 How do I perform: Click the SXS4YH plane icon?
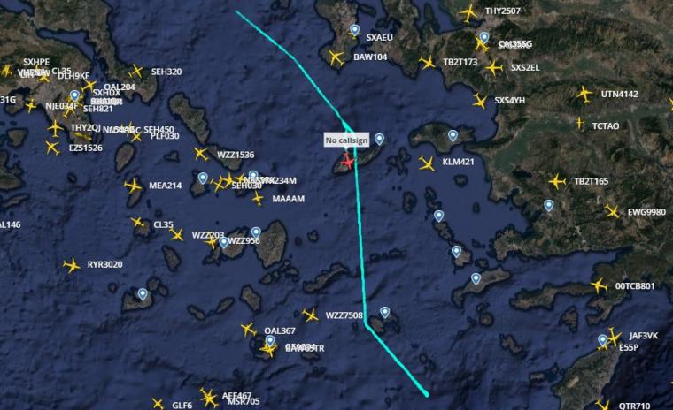(479, 101)
